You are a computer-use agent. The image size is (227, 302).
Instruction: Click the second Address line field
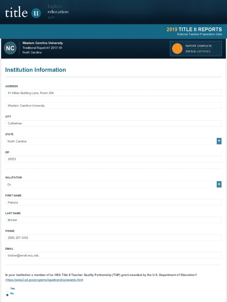[x=113, y=106]
